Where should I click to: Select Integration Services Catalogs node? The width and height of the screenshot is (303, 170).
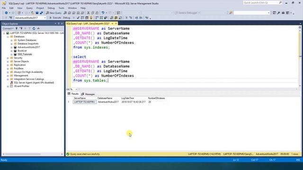coord(29,79)
